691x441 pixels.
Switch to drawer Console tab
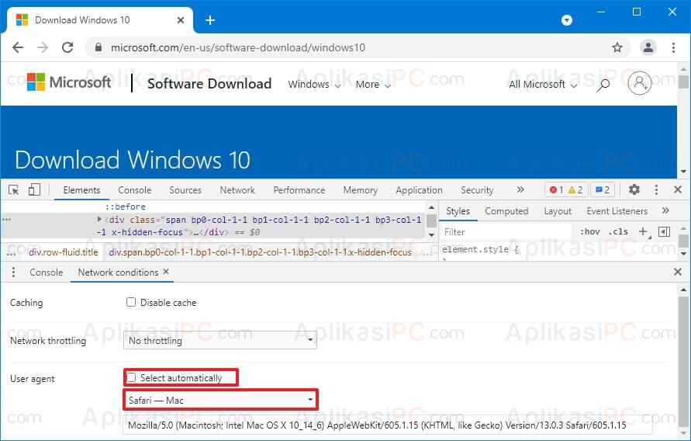pos(46,273)
